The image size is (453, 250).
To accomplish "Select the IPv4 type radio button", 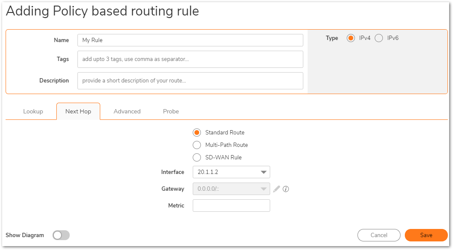I will coord(351,38).
